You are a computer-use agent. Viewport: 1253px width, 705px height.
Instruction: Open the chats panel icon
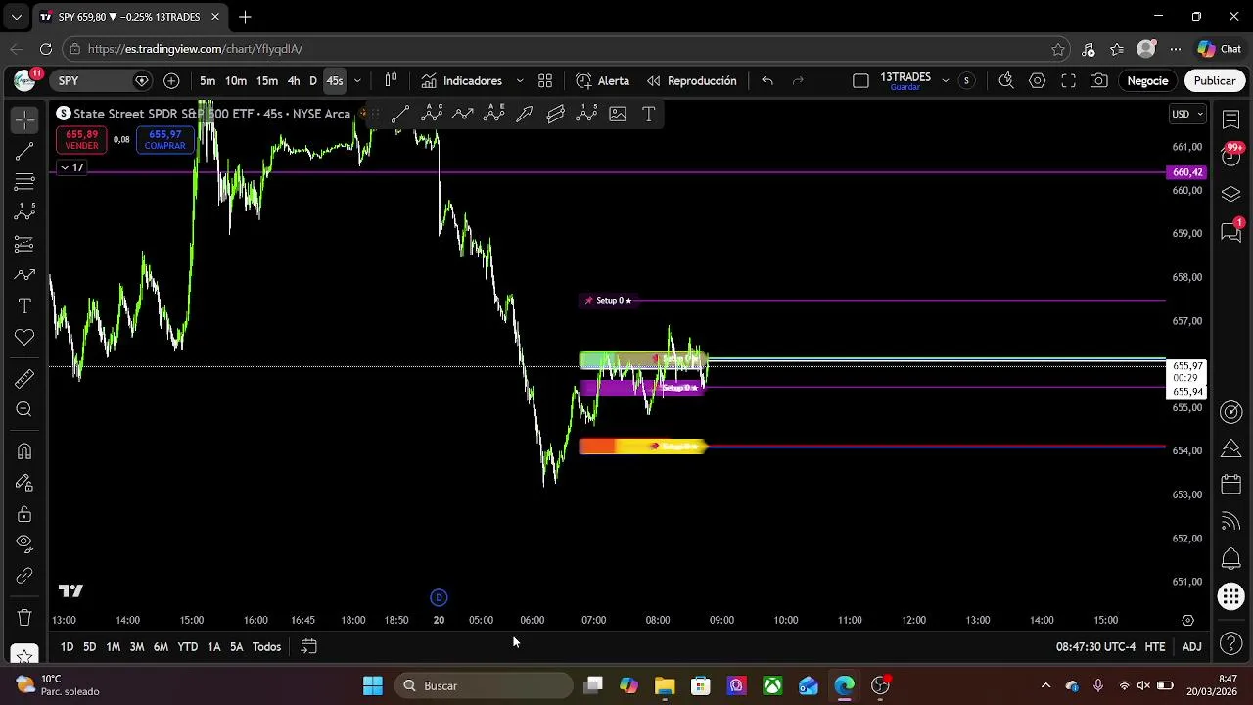1231,232
